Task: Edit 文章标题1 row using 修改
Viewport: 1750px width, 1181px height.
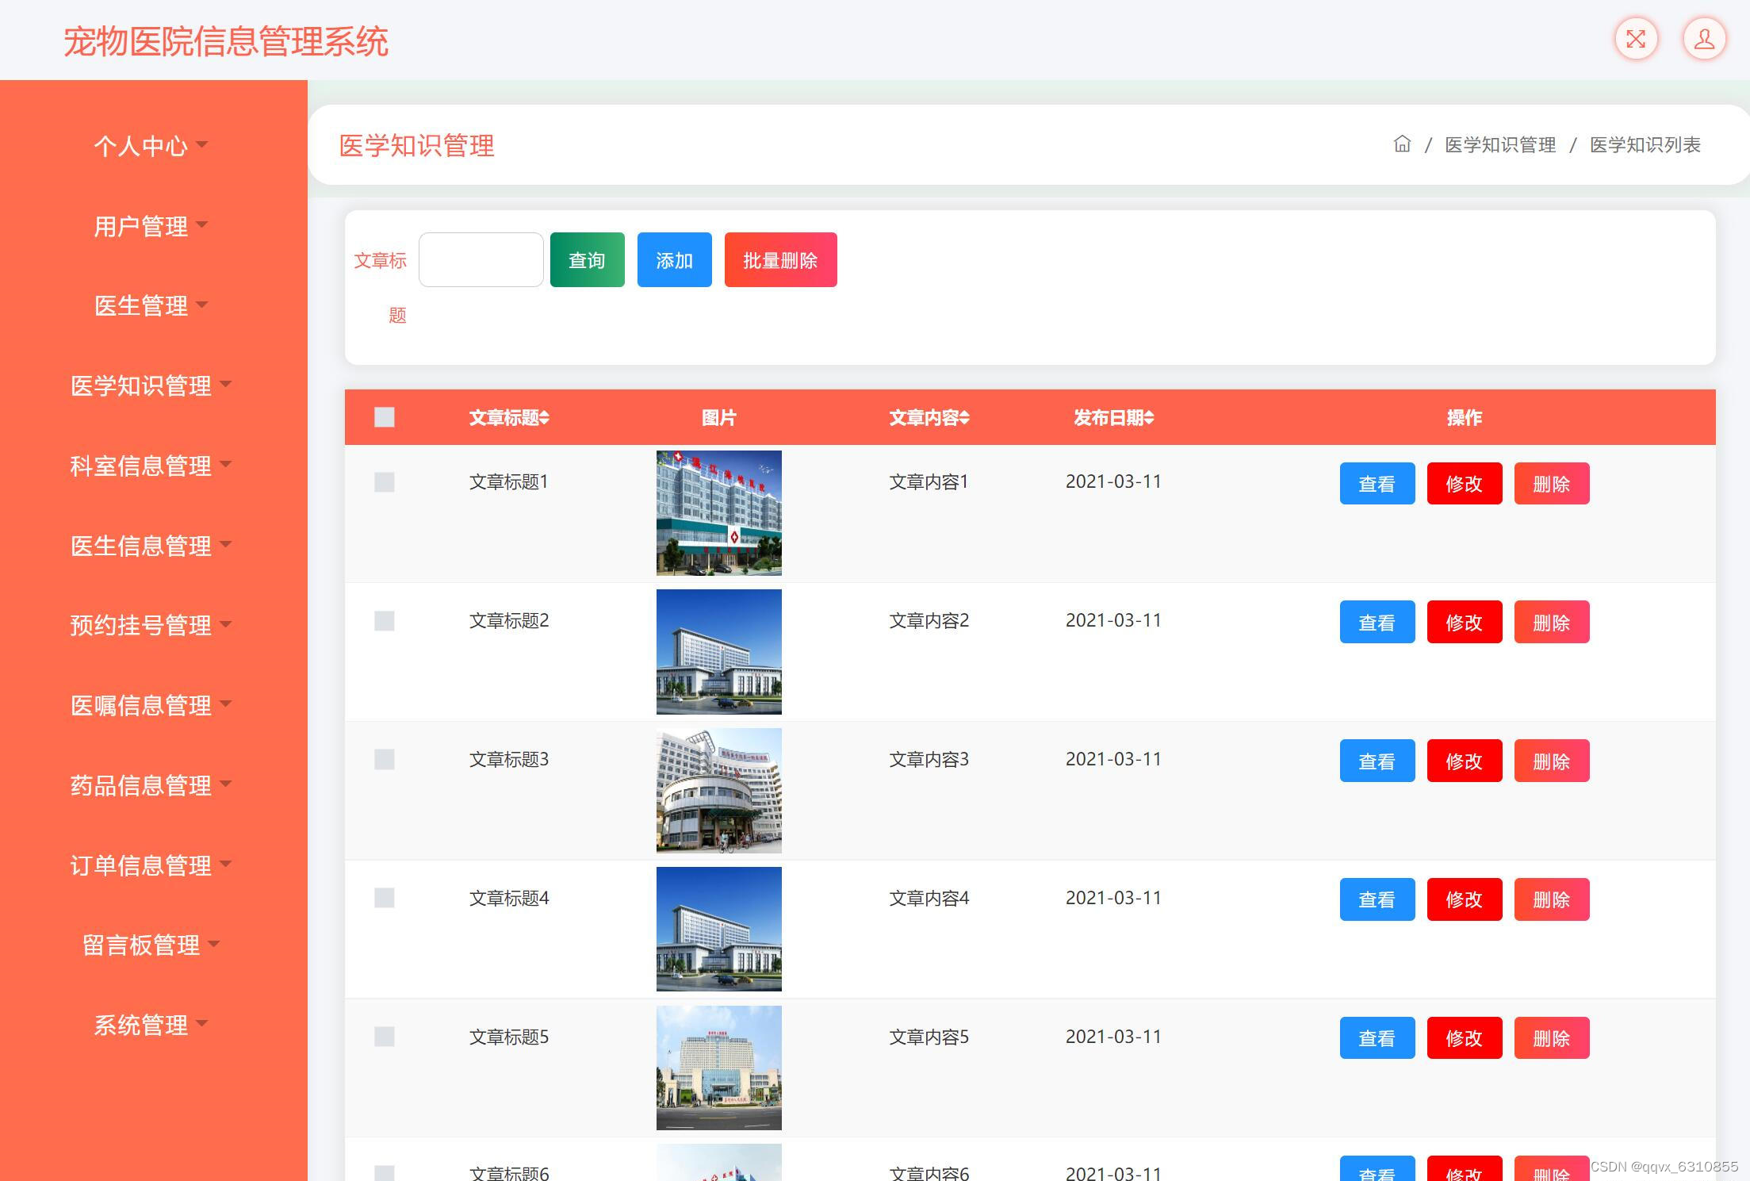Action: pyautogui.click(x=1465, y=483)
